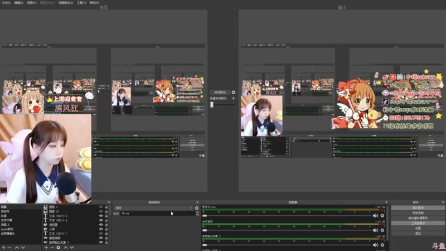Click 停止推流 button
446x251 pixels.
point(418,207)
